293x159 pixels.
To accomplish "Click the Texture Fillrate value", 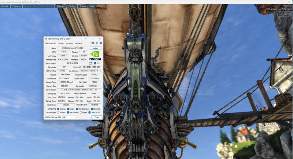I will click(x=93, y=78).
